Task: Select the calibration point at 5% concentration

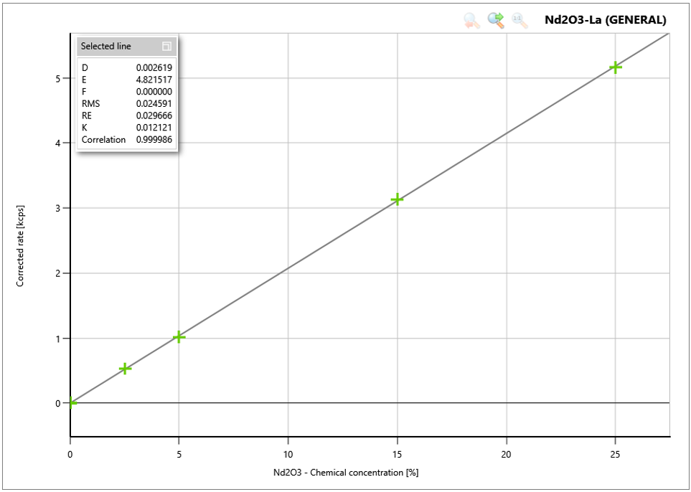Action: (179, 337)
